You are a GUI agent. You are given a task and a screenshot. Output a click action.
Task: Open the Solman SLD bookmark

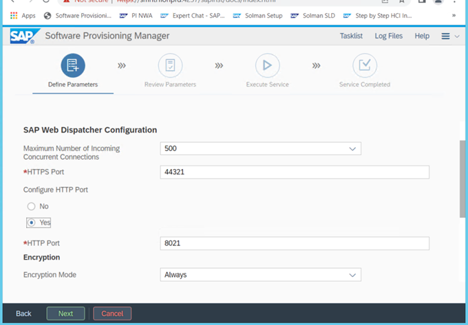coord(312,16)
